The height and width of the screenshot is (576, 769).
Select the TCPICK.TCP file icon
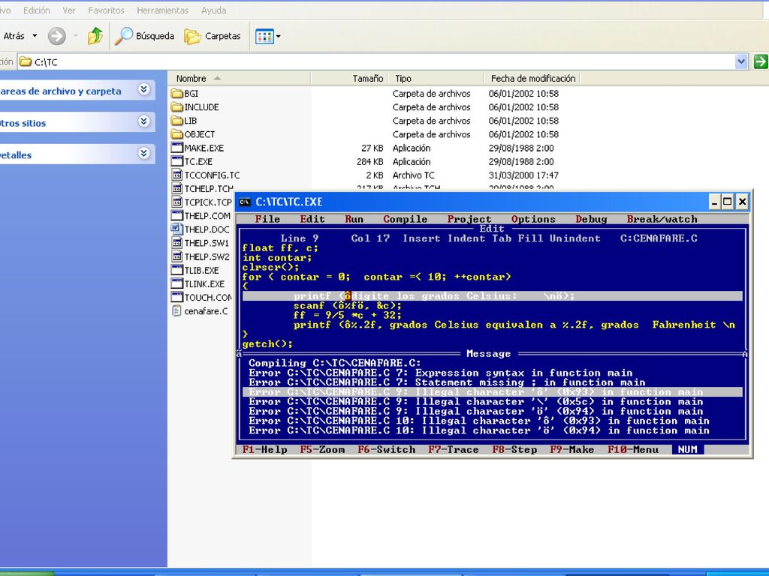coord(176,202)
